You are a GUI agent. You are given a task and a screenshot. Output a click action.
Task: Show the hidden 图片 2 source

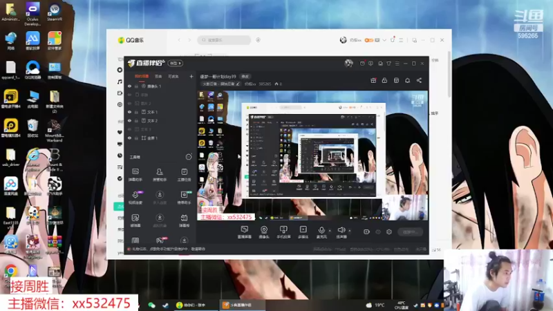129,103
